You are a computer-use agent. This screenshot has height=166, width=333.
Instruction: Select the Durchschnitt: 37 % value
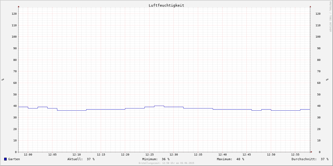(310, 159)
